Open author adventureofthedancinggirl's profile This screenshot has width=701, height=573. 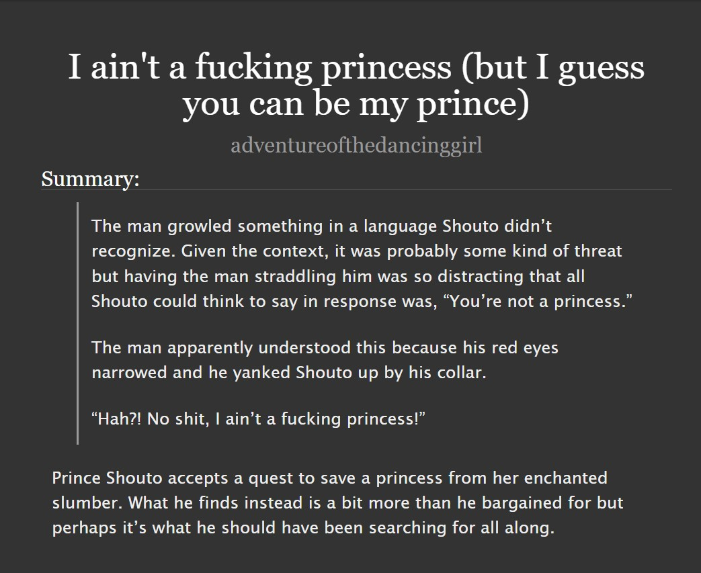coord(356,145)
